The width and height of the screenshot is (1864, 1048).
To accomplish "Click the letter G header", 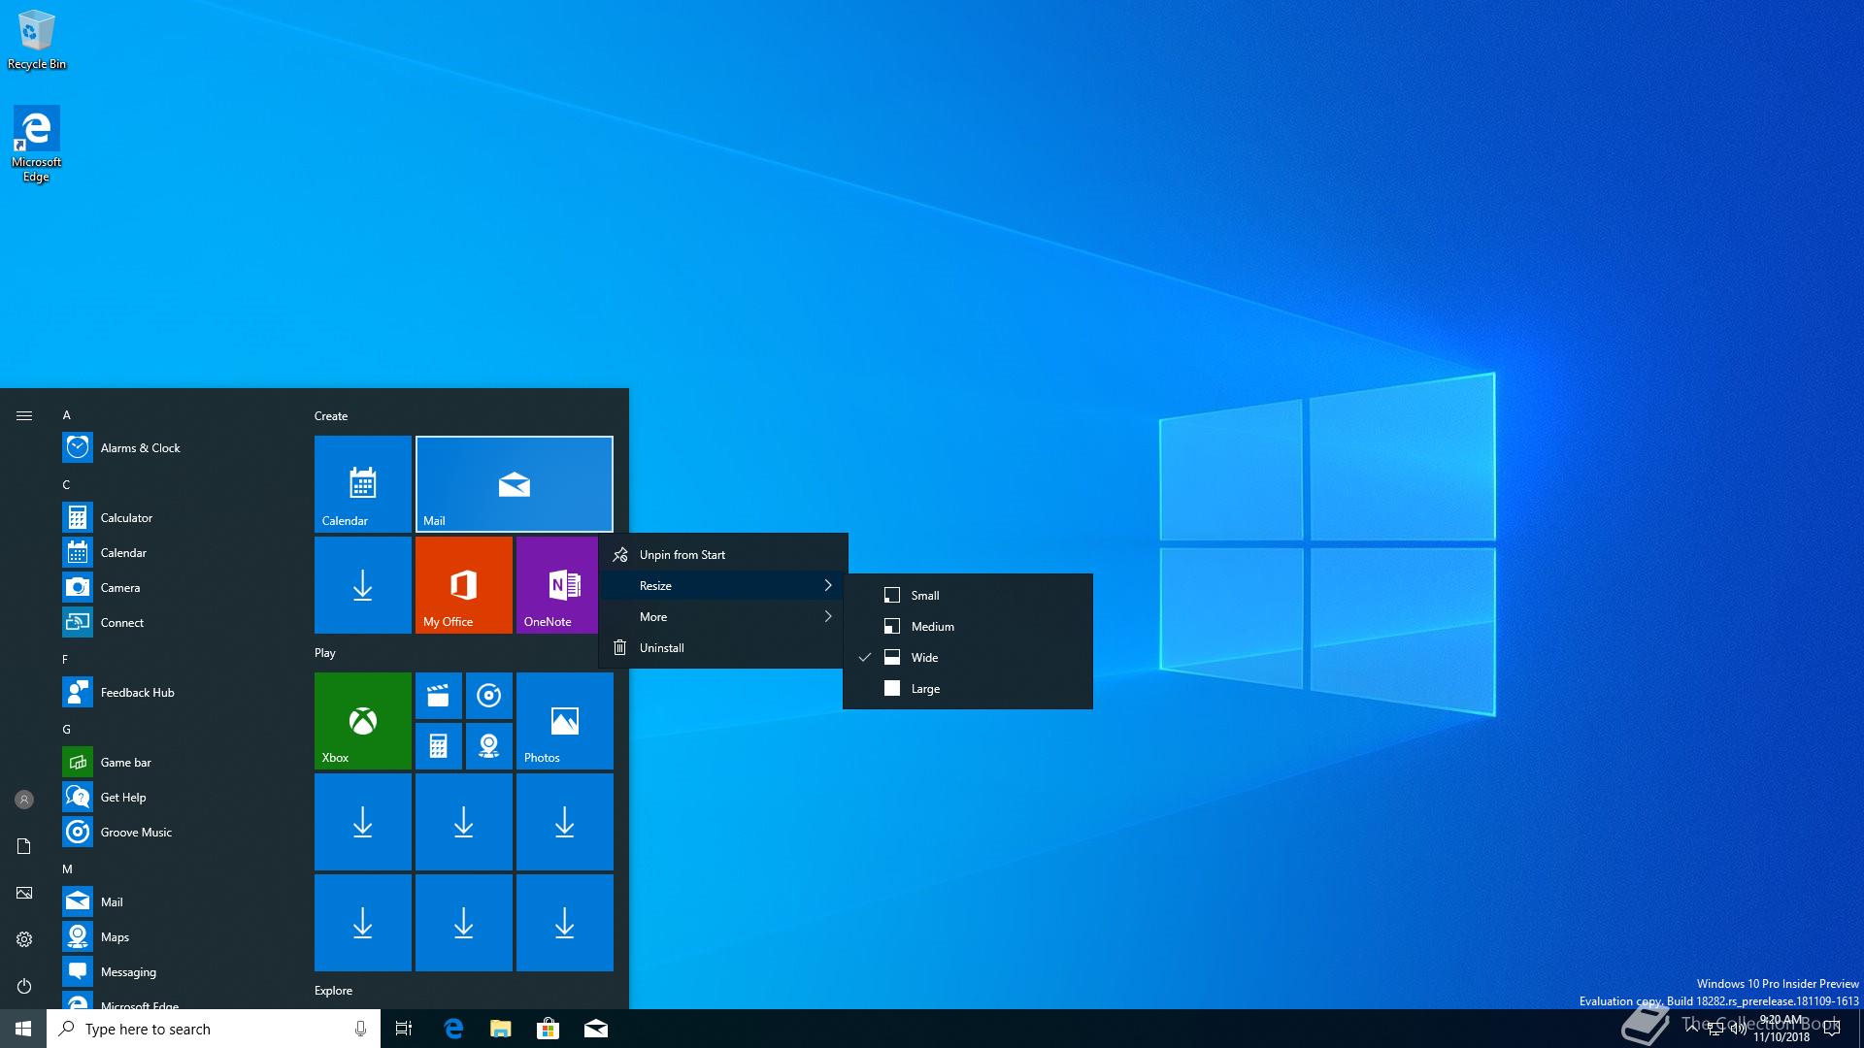I will coord(67,729).
